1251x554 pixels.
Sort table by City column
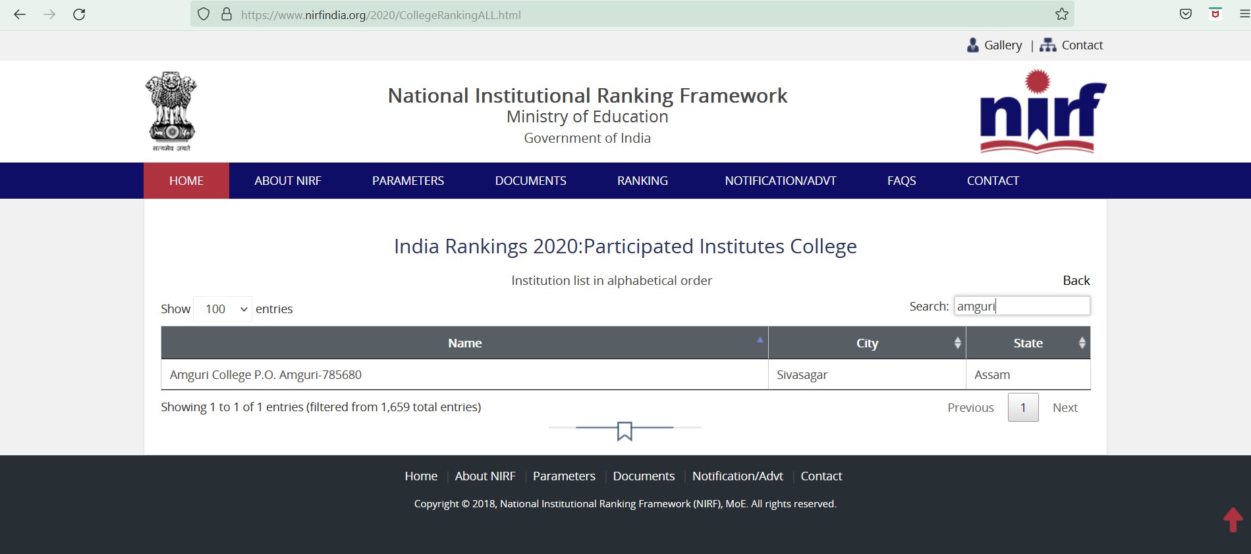866,343
